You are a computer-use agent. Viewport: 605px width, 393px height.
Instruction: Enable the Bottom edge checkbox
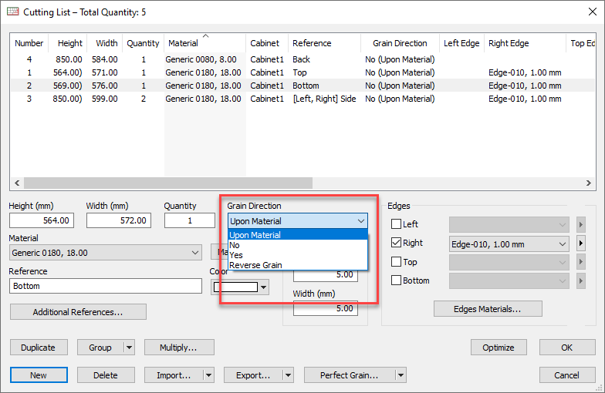click(397, 280)
